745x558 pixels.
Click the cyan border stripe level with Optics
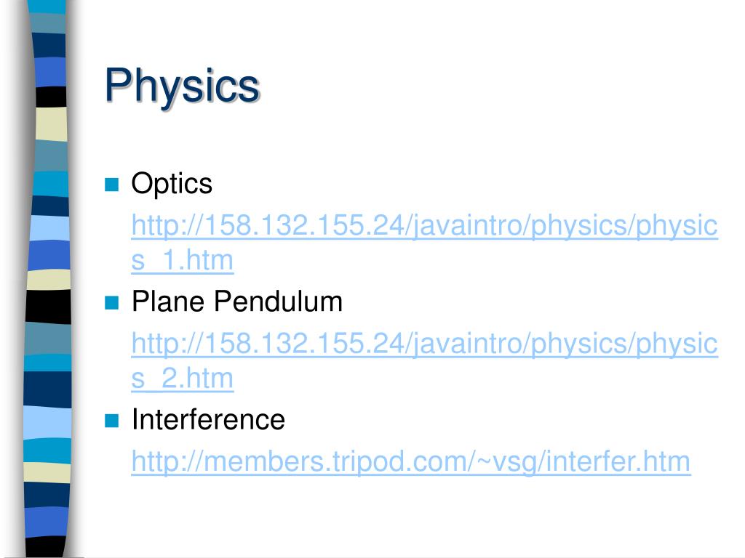click(50, 184)
